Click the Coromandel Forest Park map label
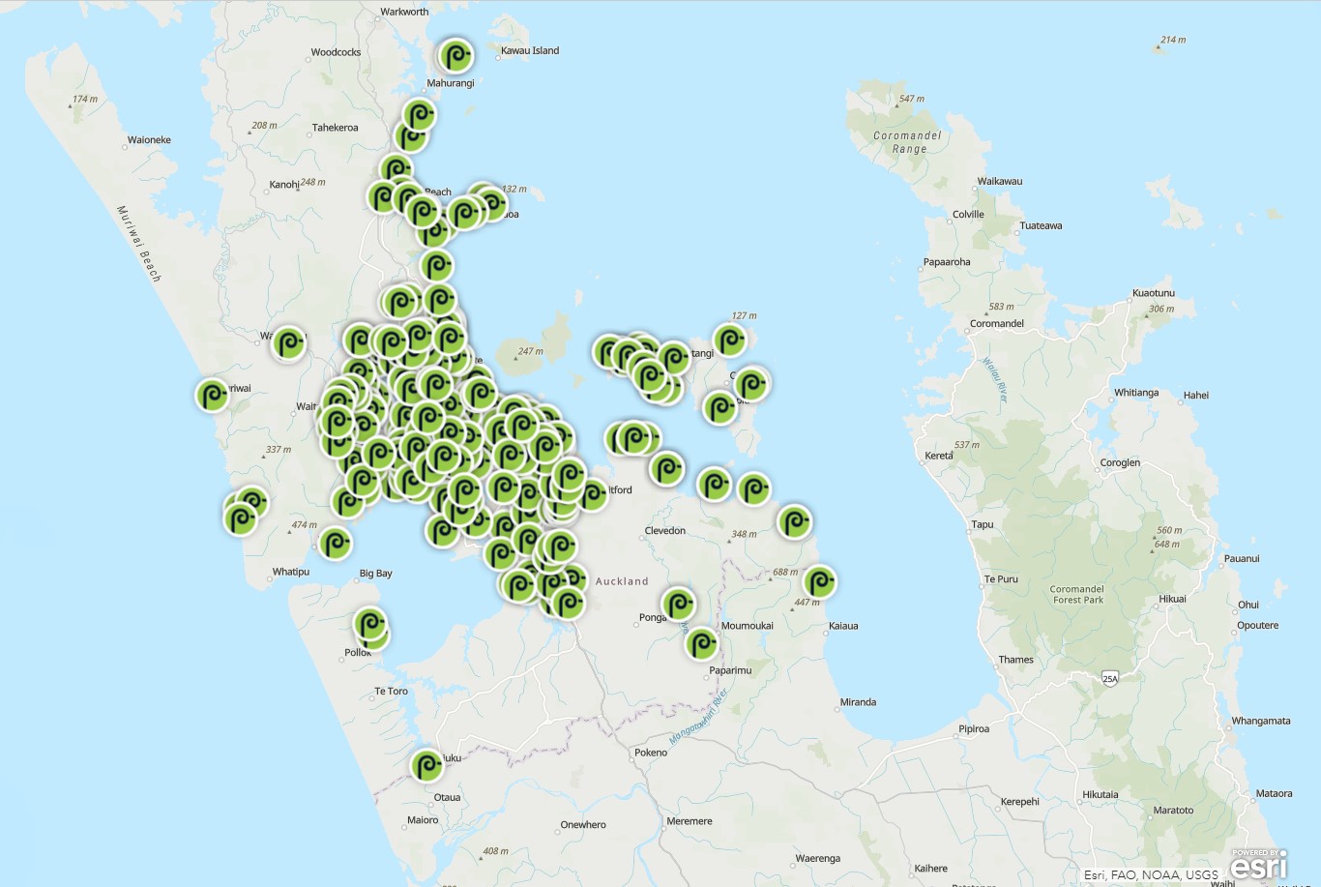 point(1076,594)
